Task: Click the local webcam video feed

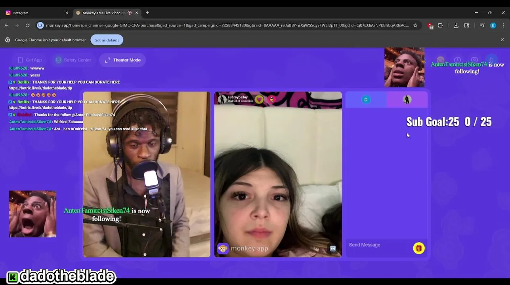Action: [147, 175]
